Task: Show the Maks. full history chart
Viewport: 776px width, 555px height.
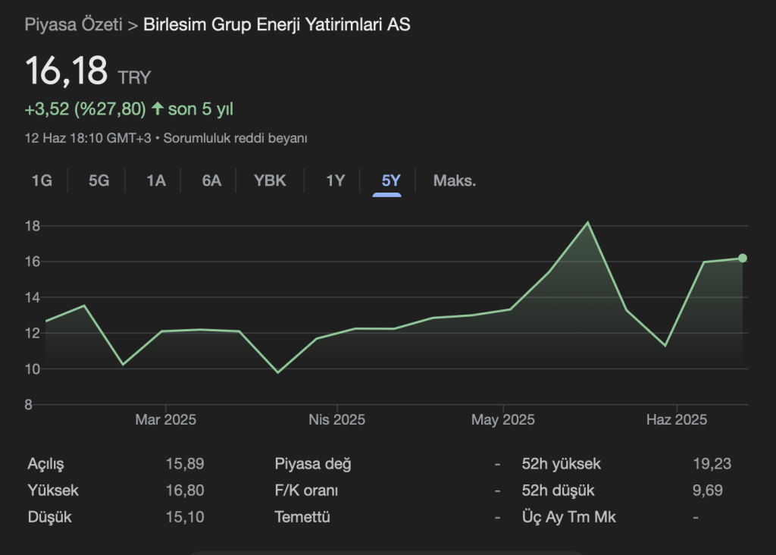Action: tap(454, 180)
